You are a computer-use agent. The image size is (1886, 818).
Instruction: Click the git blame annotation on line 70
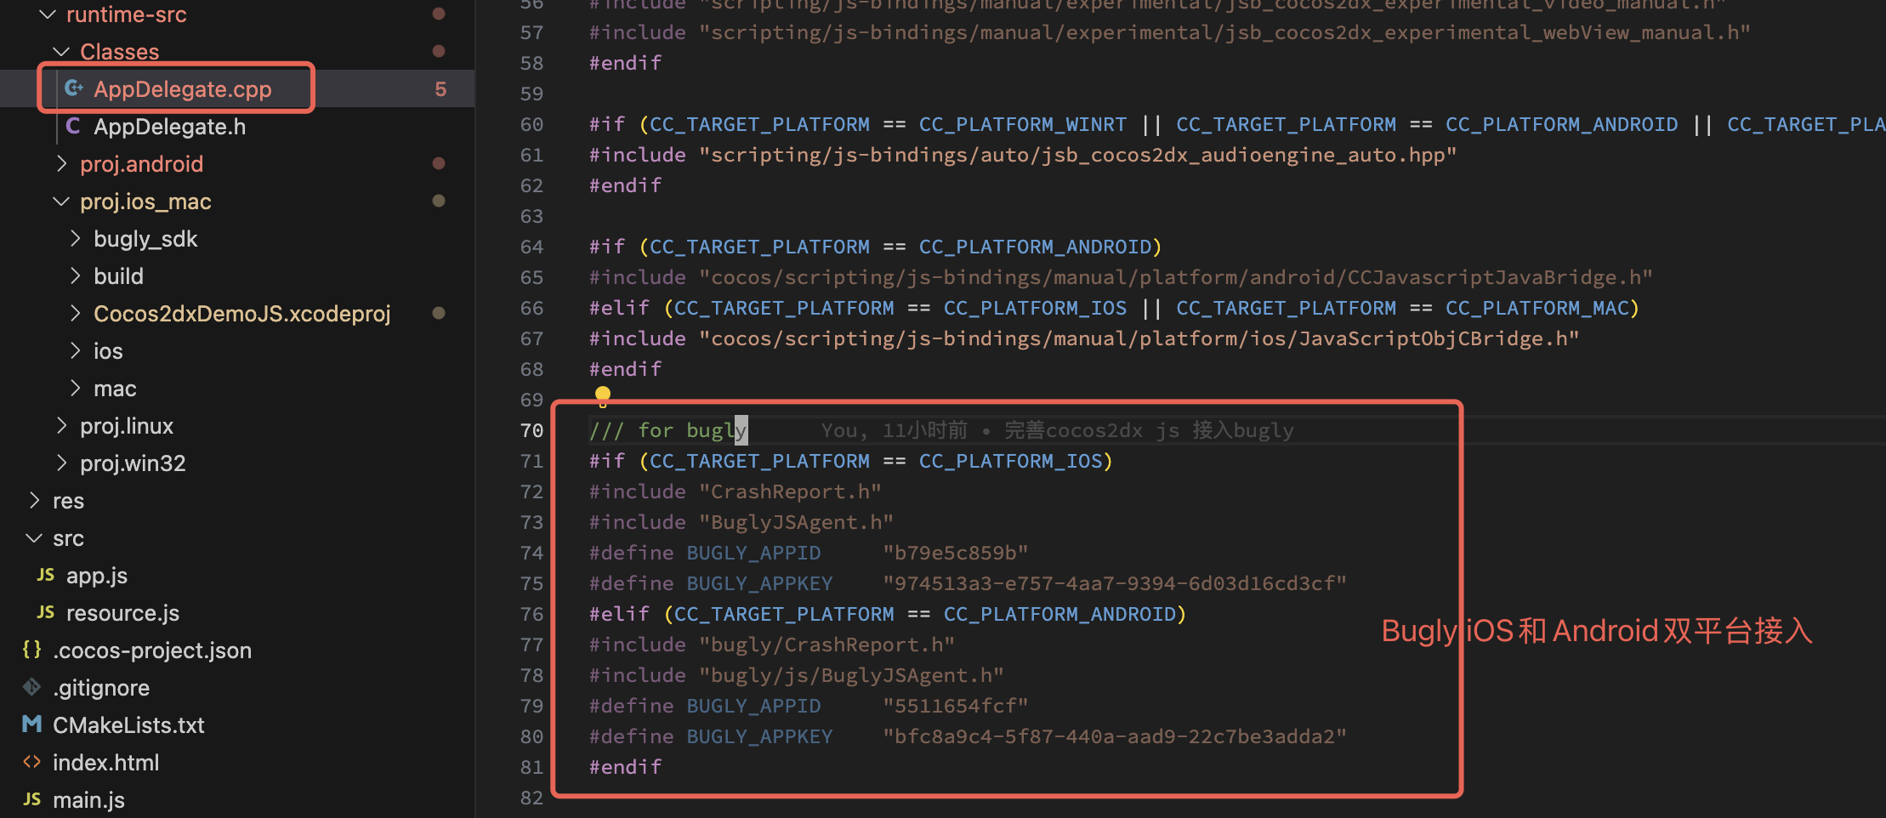(x=1057, y=430)
